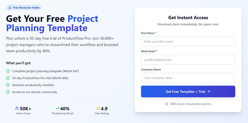Submit with Get Free Template + Trial button

click(x=188, y=91)
